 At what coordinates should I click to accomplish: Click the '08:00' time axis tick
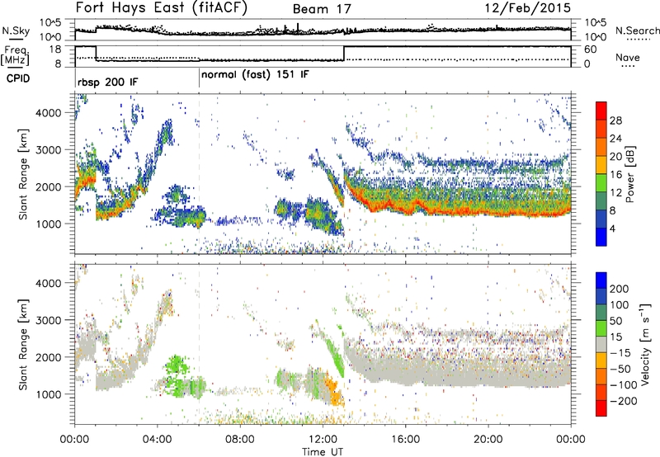click(x=240, y=440)
